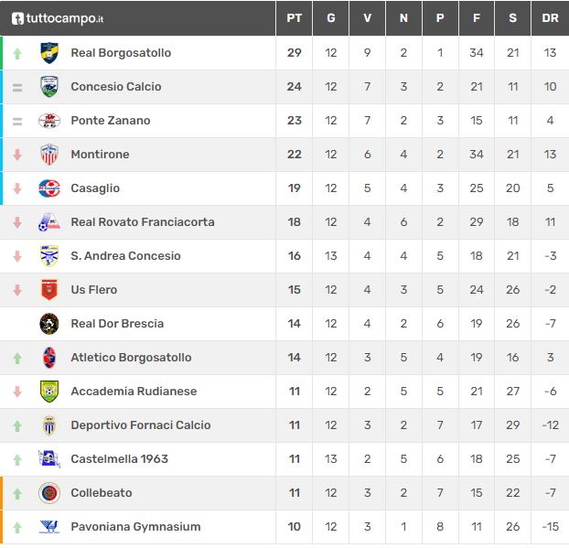The height and width of the screenshot is (548, 569).
Task: Click the Collebeato team crest
Action: pos(49,493)
